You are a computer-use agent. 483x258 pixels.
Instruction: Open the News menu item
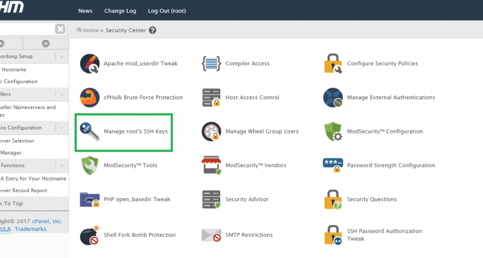pos(85,11)
